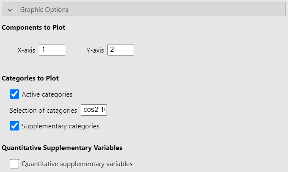Click the Quantitative supplementary variables label text
Screen dimensions: 288x172
click(x=77, y=164)
